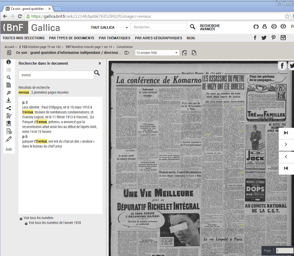Go to Accueil breadcrumb
Viewport: 294px width, 256px height.
click(x=9, y=47)
